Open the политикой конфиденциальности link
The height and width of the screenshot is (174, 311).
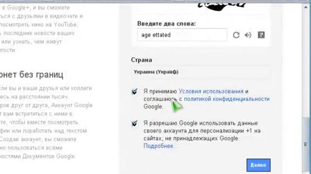pos(227,99)
